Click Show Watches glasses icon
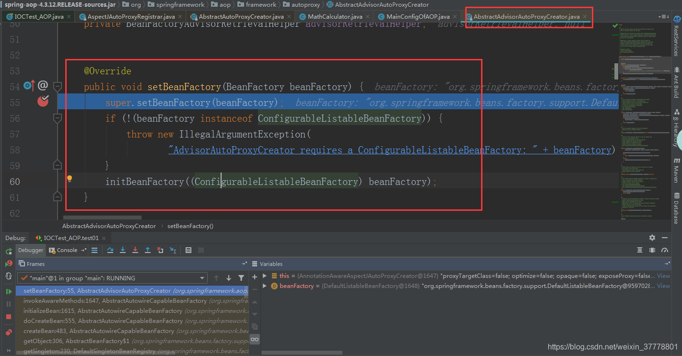The image size is (682, 356). (x=255, y=339)
